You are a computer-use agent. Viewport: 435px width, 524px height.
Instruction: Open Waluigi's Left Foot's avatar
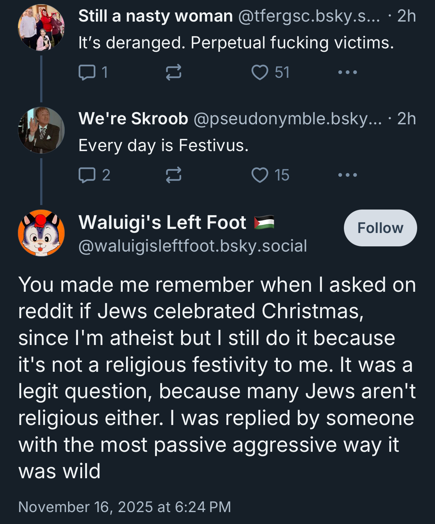pyautogui.click(x=41, y=233)
